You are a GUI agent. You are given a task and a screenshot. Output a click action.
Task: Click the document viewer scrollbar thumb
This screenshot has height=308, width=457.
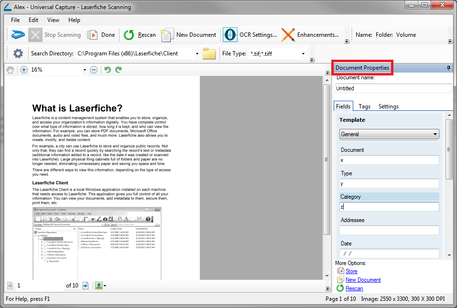(326, 159)
